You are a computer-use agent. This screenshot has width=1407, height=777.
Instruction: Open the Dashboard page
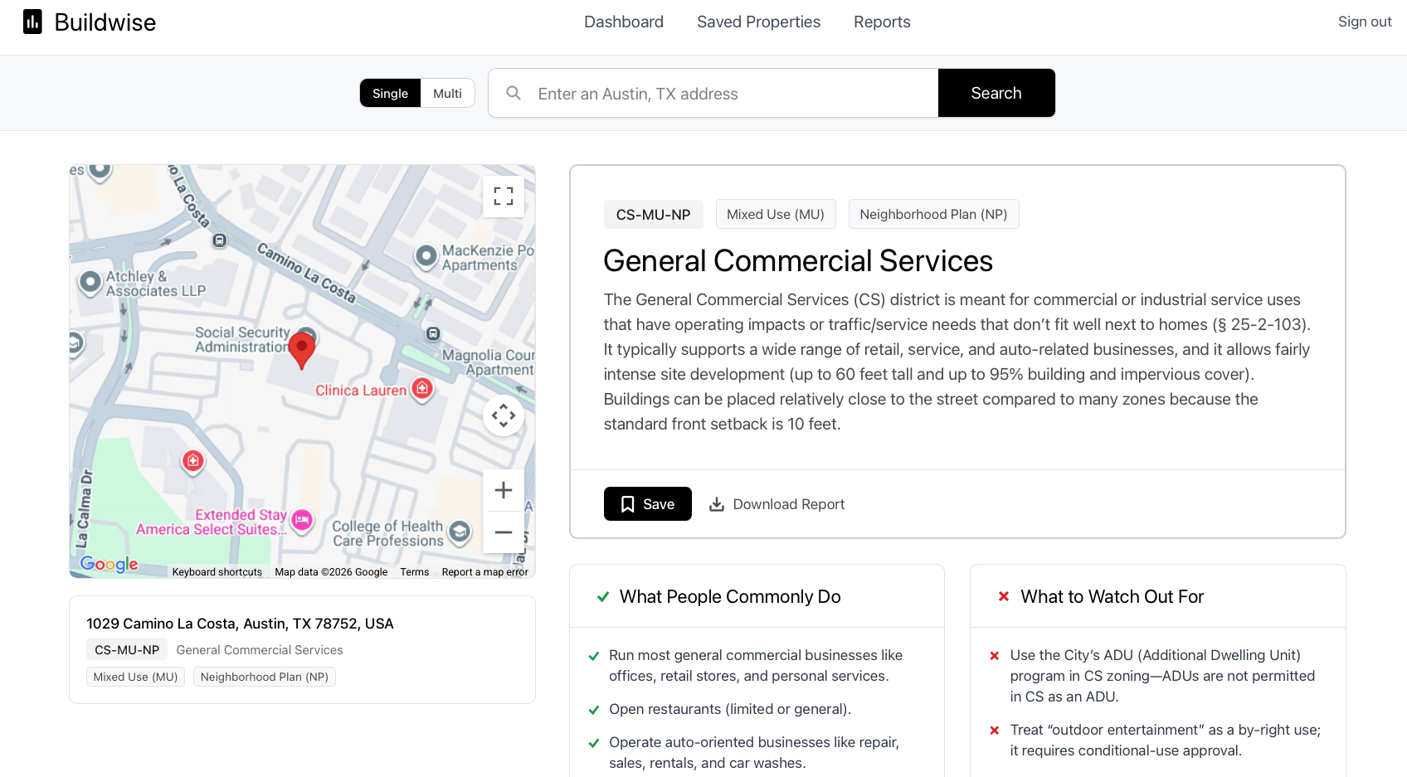(623, 22)
